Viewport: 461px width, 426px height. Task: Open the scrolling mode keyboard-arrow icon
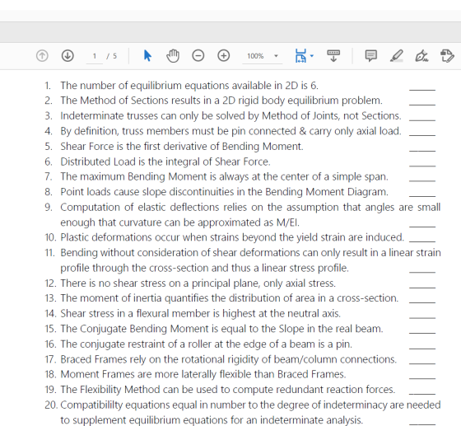pos(333,55)
